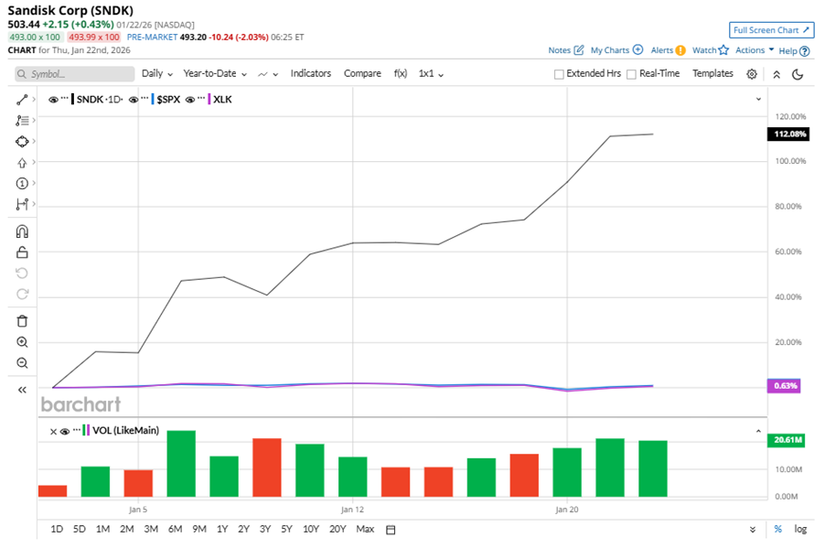Viewport: 825px width, 548px height.
Task: Open the numbered label tool
Action: click(22, 183)
